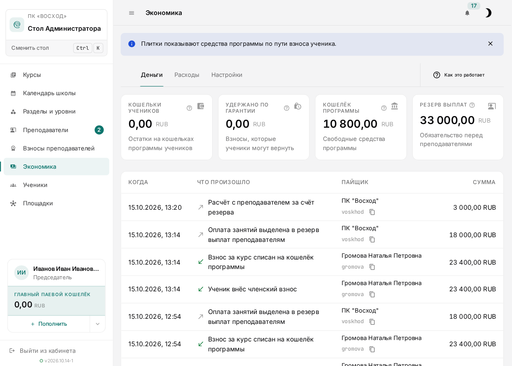Image resolution: width=512 pixels, height=366 pixels.
Task: Click bank icon on Кошелёк программы tile
Action: coord(395,106)
